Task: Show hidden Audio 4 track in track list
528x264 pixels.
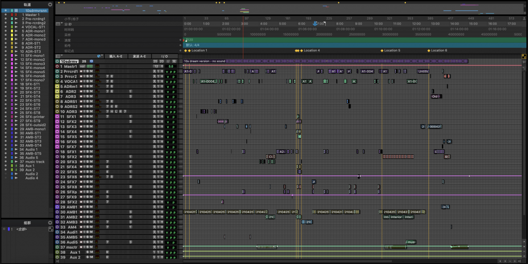Action: coord(5,178)
